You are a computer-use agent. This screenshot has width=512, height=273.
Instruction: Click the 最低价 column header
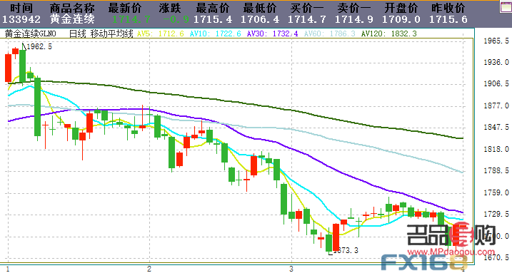(x=260, y=8)
